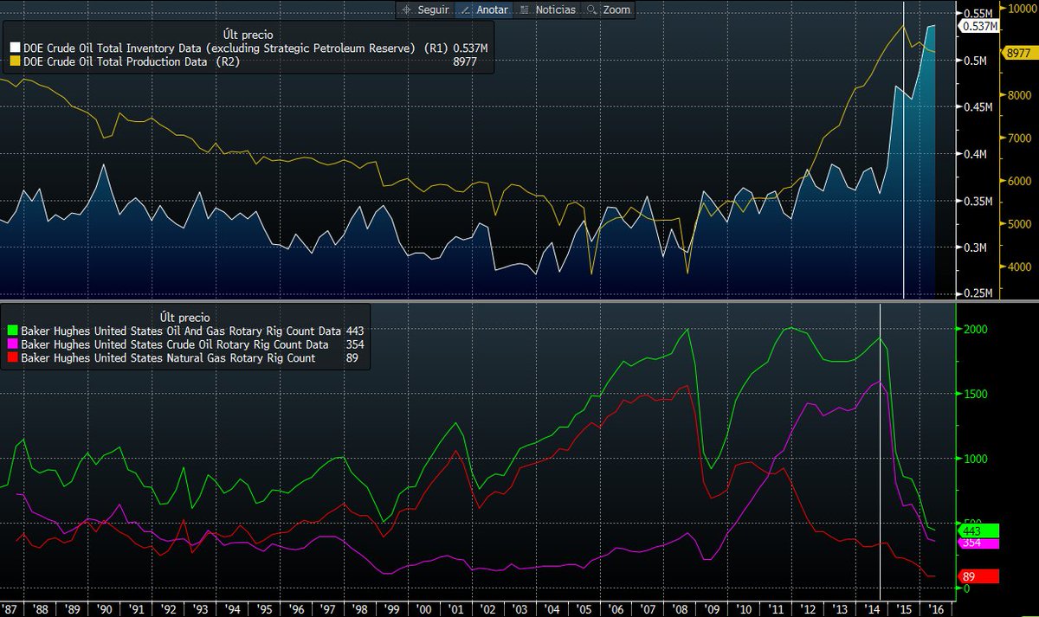1039x617 pixels.
Task: Click yellow swatch for Crude Oil Production
Action: point(15,61)
